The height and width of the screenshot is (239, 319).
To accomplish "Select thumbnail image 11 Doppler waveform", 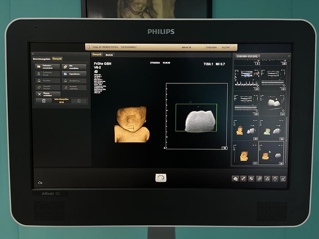I will (247, 79).
